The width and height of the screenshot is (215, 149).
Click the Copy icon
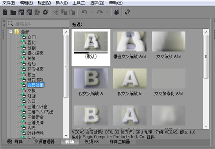pos(64,12)
